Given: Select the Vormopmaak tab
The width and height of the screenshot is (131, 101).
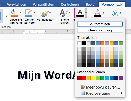Looking at the screenshot, I should (112, 4).
